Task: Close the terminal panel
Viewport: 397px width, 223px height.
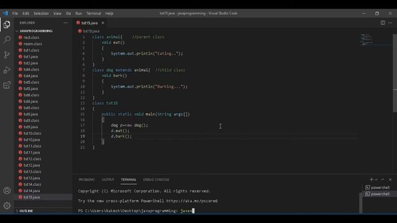Action: point(390,180)
